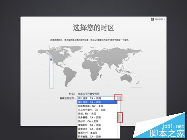Pick the 雷诺, NV - 美国 city entry
Image resolution: width=187 pixels, height=140 pixels.
click(97, 113)
